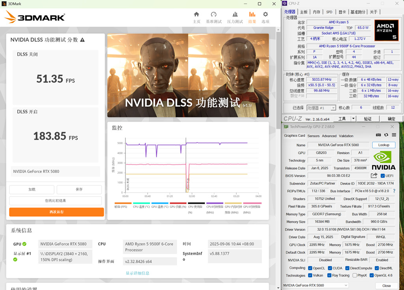Screen dimensions: 404x290
Task: Click the orange 再次运行 button
Action: point(56,212)
